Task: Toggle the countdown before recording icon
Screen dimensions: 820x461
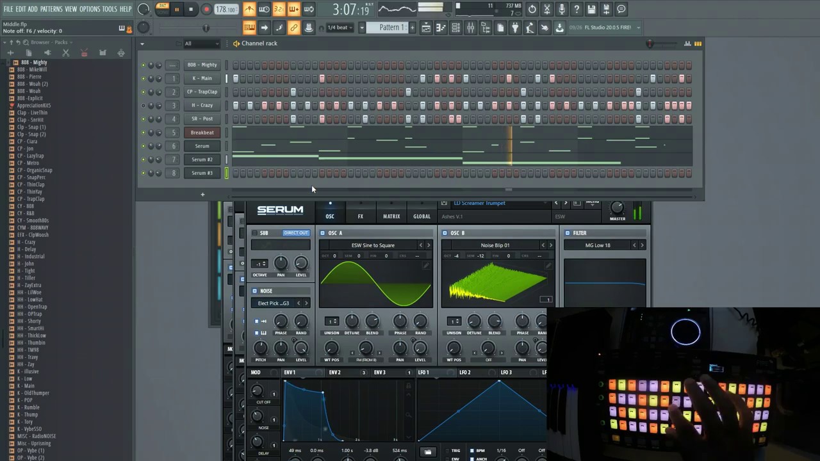Action: pos(279,10)
